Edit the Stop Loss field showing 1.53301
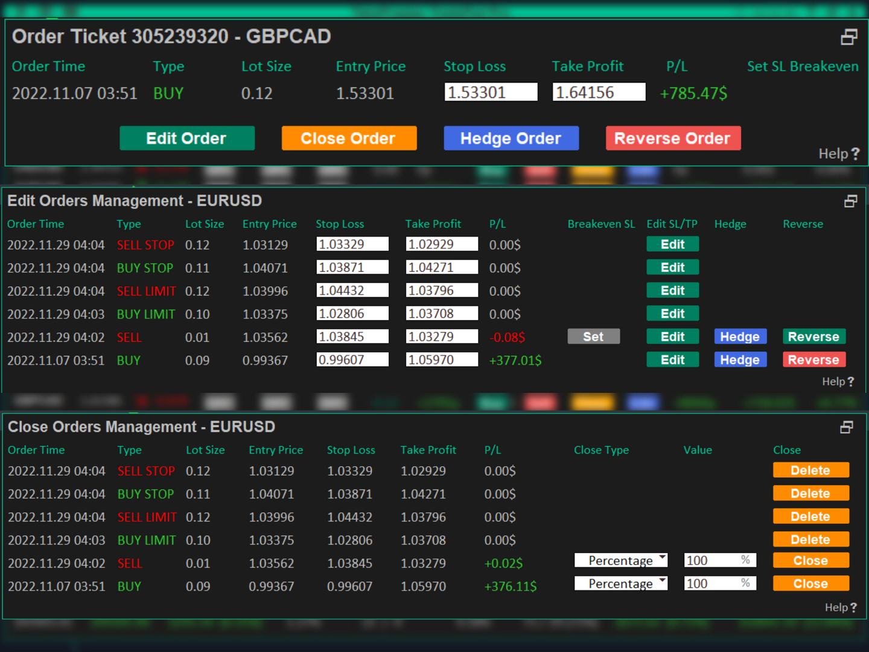869x652 pixels. [x=491, y=92]
